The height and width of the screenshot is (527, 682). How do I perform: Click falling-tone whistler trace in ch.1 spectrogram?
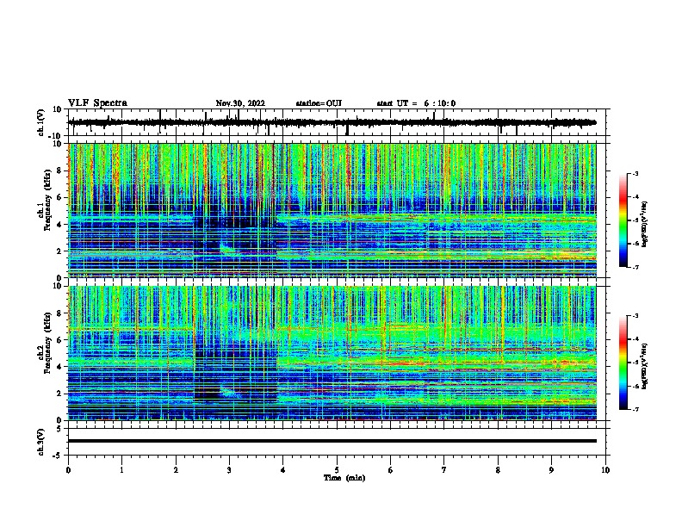click(x=227, y=249)
